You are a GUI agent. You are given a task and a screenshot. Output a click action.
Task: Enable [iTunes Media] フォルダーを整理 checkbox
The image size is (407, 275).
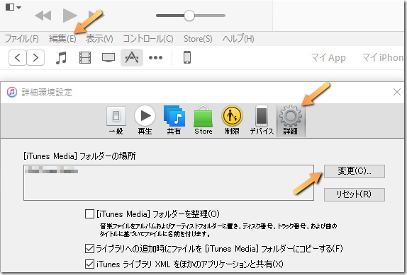click(89, 214)
